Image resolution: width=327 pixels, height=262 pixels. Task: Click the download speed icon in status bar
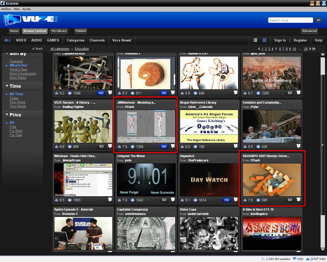[x=294, y=259]
